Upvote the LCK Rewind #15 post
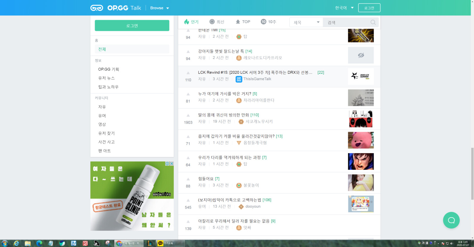Screen dimensions: 474x247 click(x=188, y=73)
